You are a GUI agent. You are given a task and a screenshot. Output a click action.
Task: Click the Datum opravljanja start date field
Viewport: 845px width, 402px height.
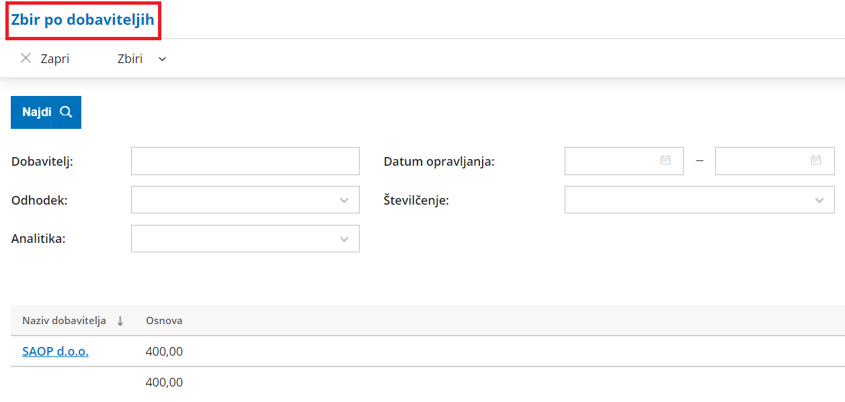(x=624, y=161)
